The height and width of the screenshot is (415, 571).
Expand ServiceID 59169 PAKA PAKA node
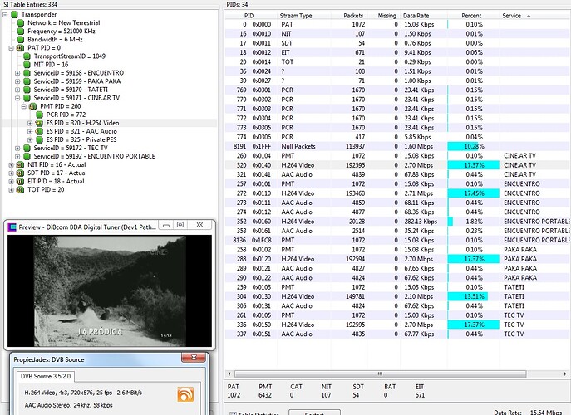click(x=17, y=82)
